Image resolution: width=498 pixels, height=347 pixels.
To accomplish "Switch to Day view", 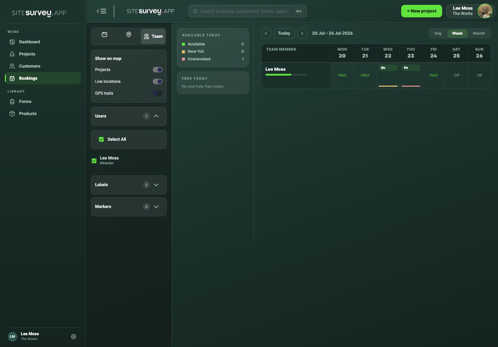I will [x=438, y=33].
